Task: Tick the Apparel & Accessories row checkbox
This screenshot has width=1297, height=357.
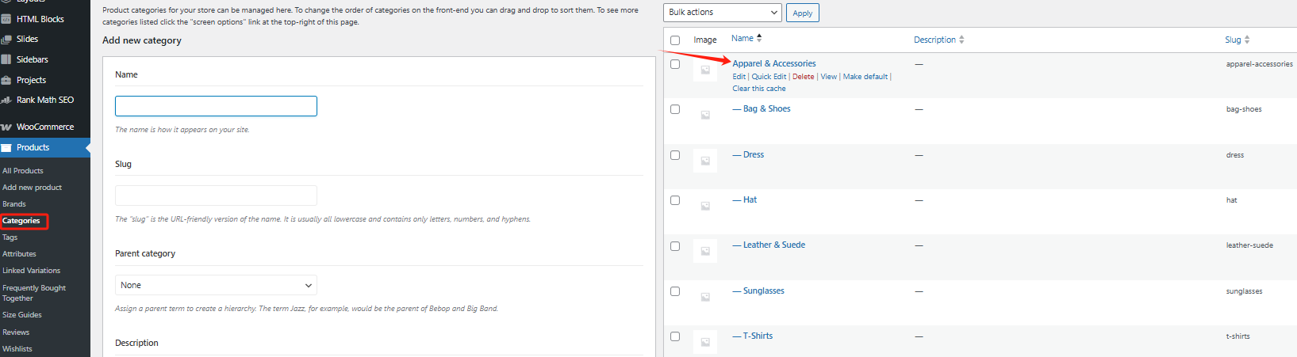Action: click(x=675, y=64)
